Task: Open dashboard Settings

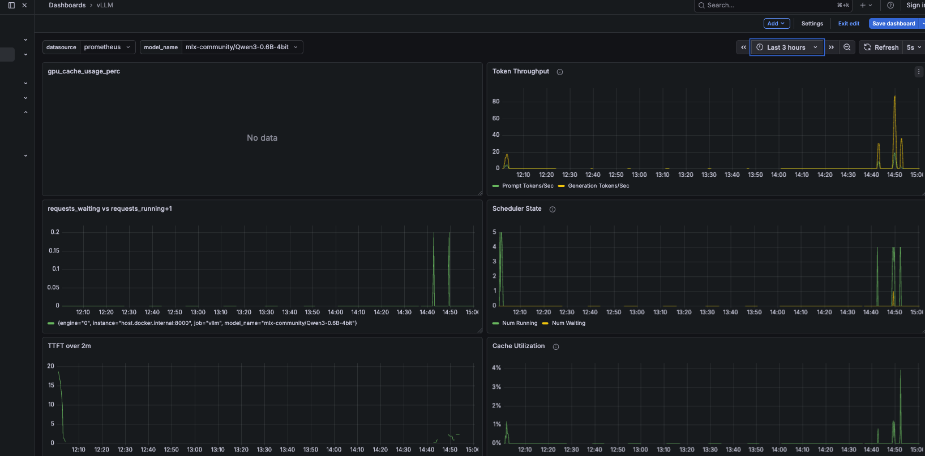Action: [812, 23]
